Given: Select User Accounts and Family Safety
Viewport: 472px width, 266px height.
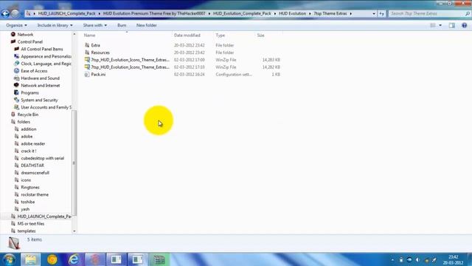Looking at the screenshot, I should [46, 107].
